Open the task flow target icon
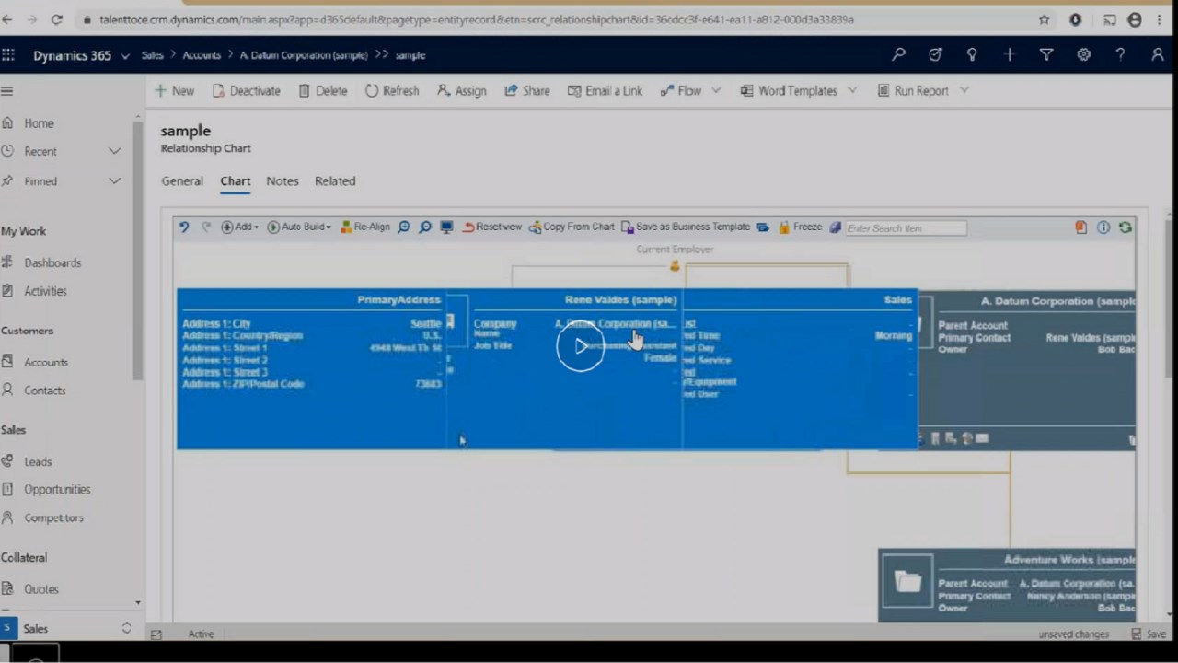The image size is (1178, 663). point(935,55)
